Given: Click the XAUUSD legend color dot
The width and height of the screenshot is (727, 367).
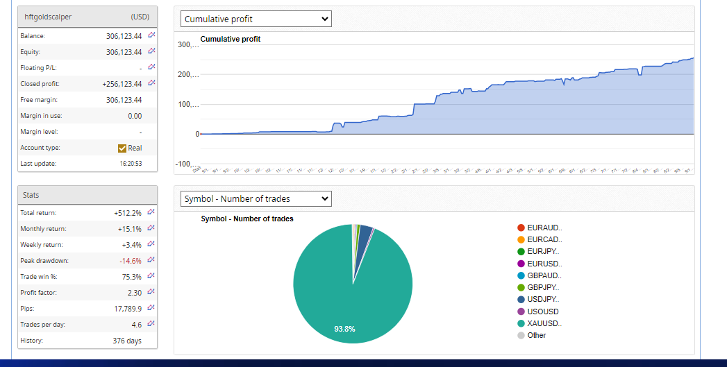Looking at the screenshot, I should (x=521, y=323).
